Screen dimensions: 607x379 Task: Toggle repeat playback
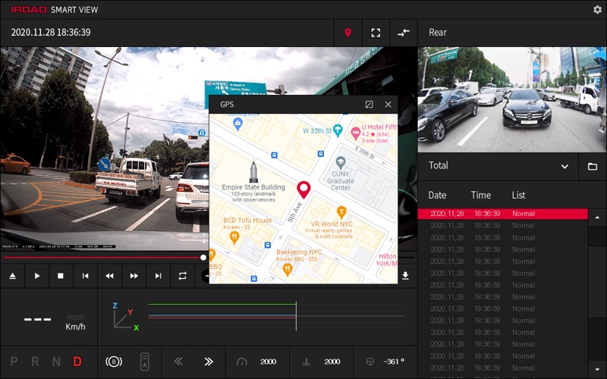(x=182, y=276)
